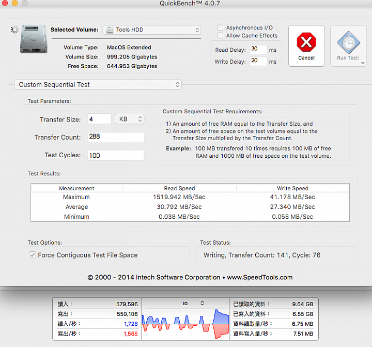Click the hard drive volume icon
Image resolution: width=372 pixels, height=347 pixels.
pyautogui.click(x=34, y=39)
